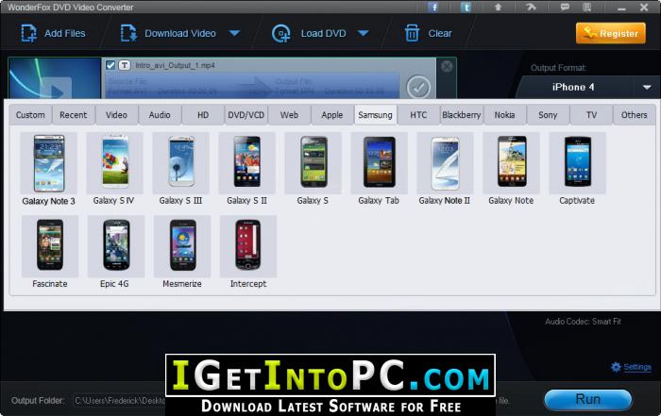Click the Clear trash icon
Image resolution: width=661 pixels, height=416 pixels.
tap(412, 33)
